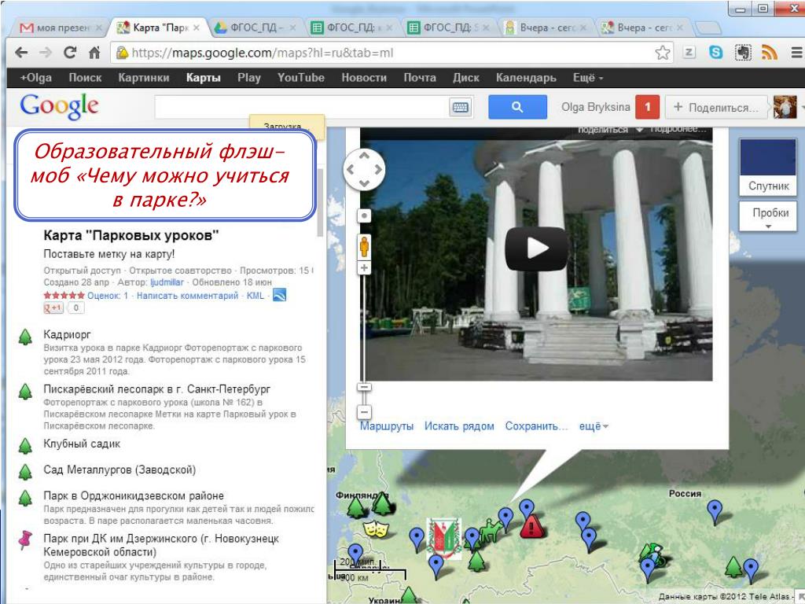The image size is (805, 604).
Task: Click the Искать рядом link
Action: coord(459,426)
